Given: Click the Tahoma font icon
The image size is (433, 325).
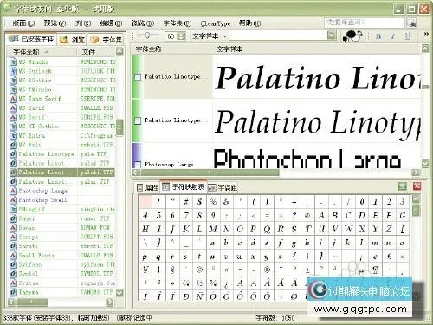Looking at the screenshot, I should (13, 292).
